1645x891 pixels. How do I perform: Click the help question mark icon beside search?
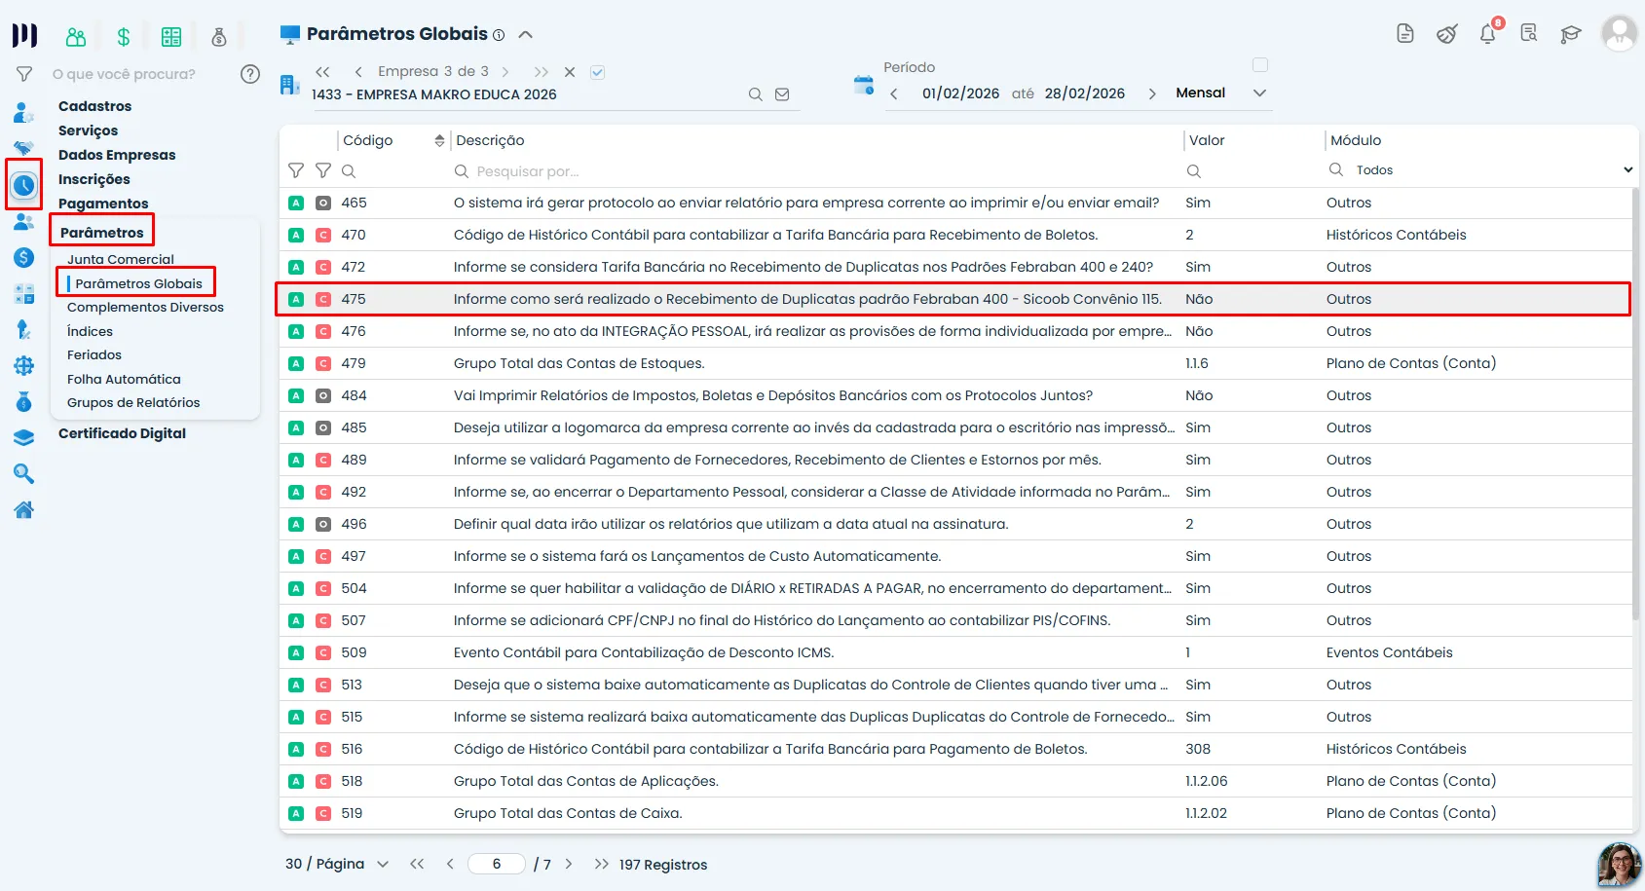point(250,74)
